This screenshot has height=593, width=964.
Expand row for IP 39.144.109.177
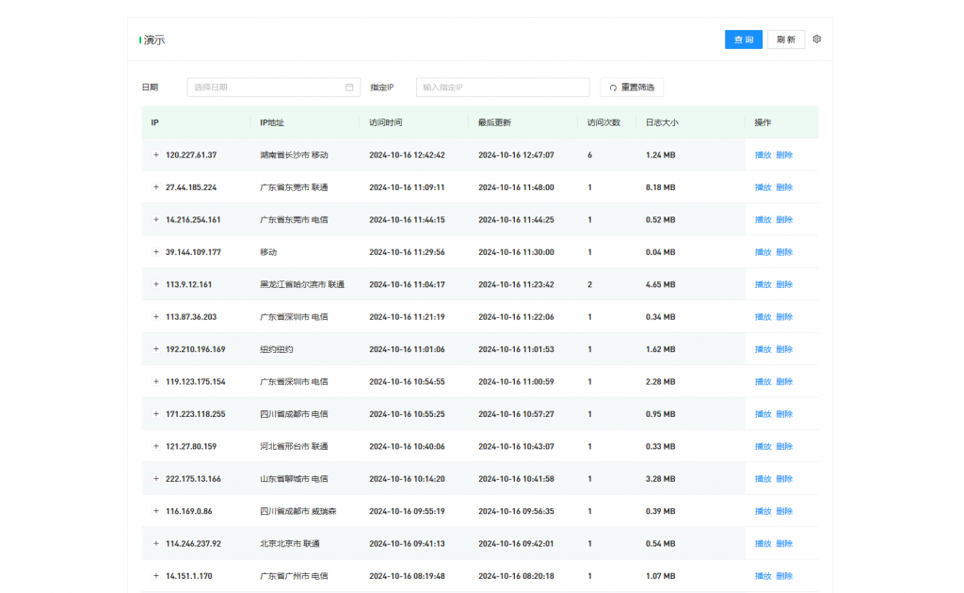(x=156, y=252)
